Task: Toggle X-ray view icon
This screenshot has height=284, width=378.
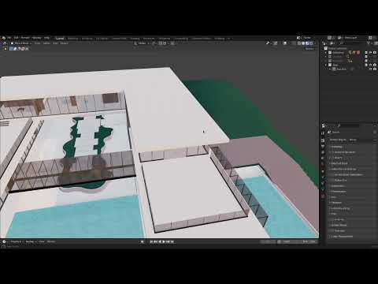Action: (294, 43)
